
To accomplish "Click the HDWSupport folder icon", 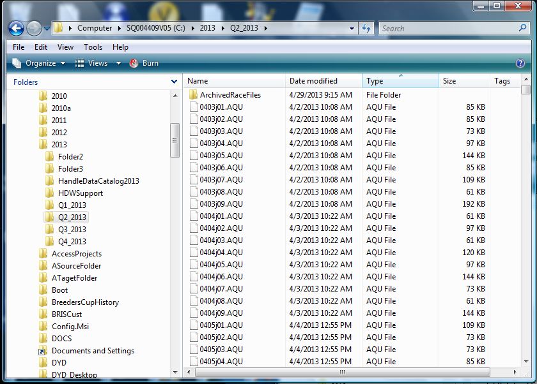I will 49,193.
